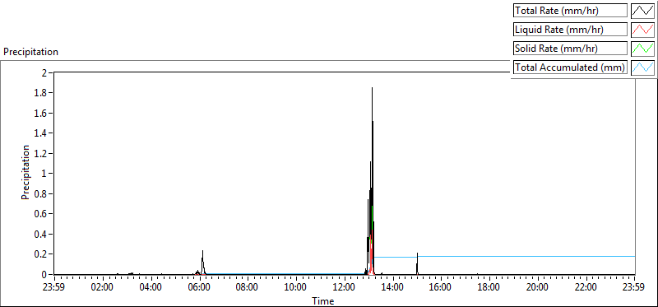This screenshot has height=307, width=658.
Task: Click the 1.2 value on the Y axis
Action: (x=41, y=153)
